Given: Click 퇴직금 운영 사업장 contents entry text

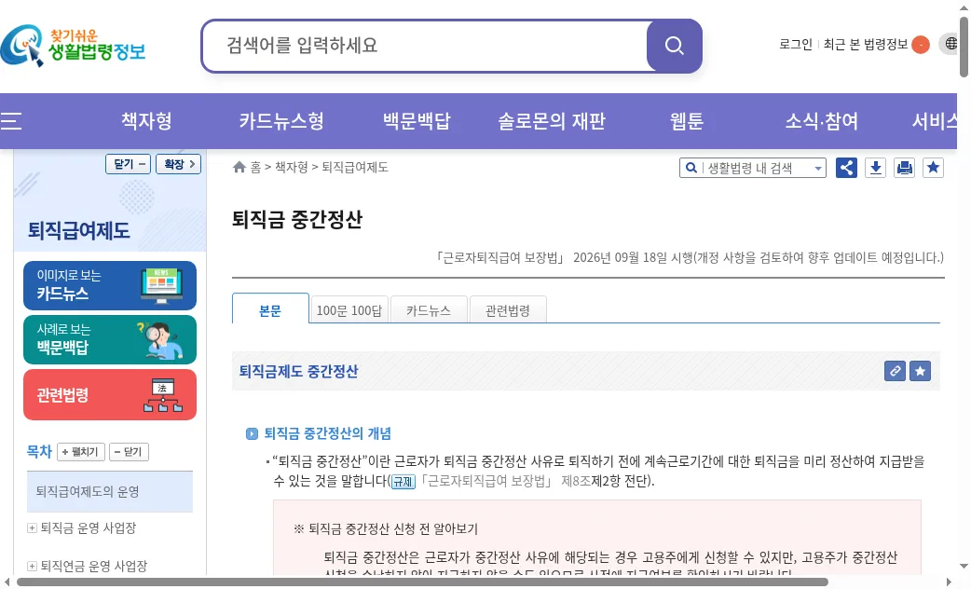Looking at the screenshot, I should pos(89,528).
